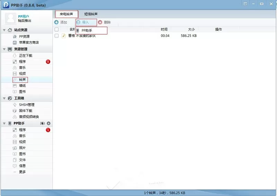This screenshot has width=277, height=196.
Task: Collapse the PP助手 device section
Action: pyautogui.click(x=4, y=123)
